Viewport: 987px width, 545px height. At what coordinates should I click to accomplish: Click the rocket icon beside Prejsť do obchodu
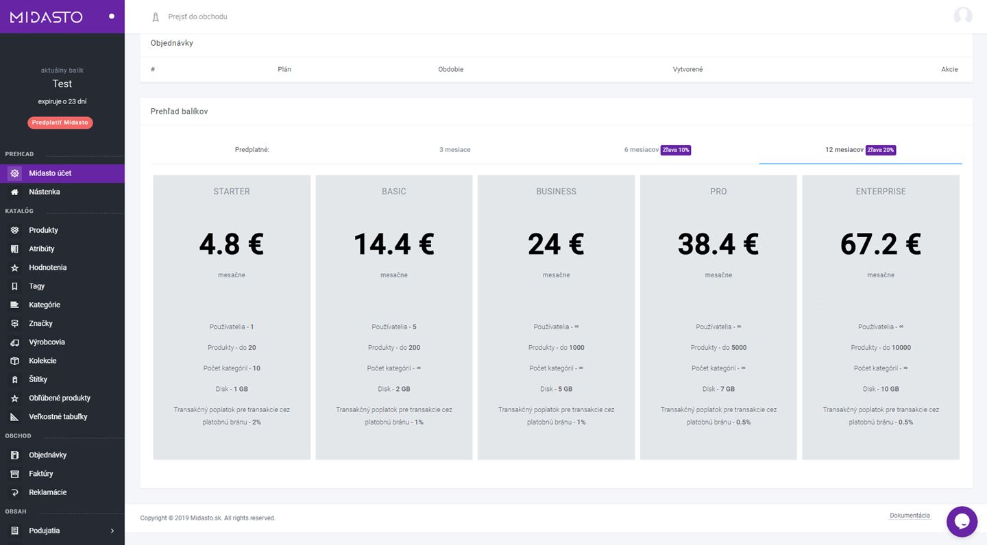point(156,17)
